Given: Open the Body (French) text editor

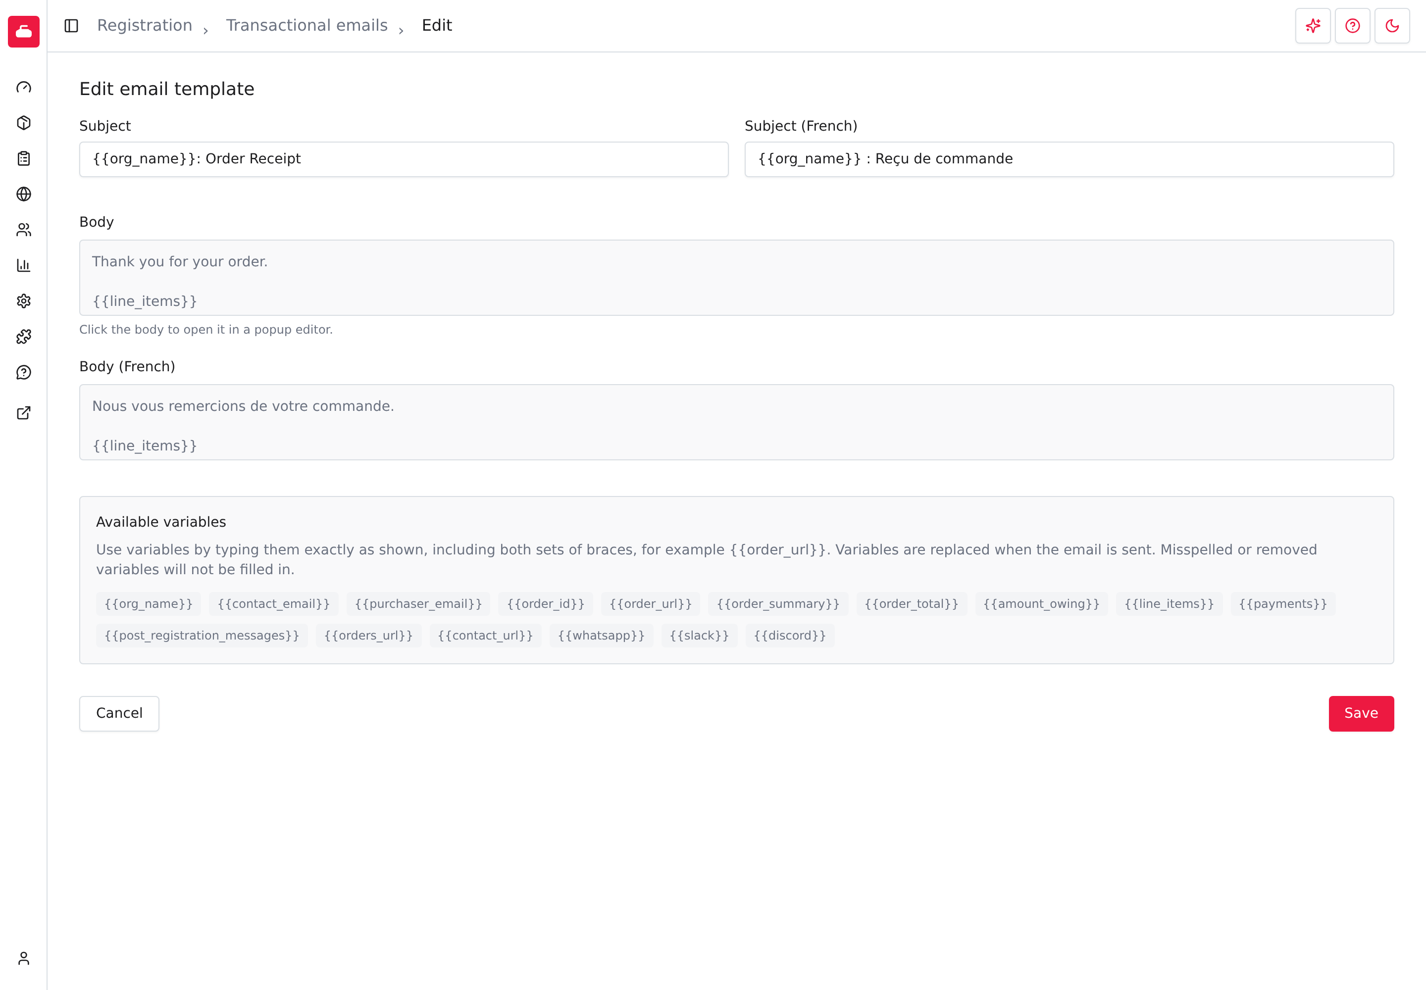Looking at the screenshot, I should click(737, 422).
